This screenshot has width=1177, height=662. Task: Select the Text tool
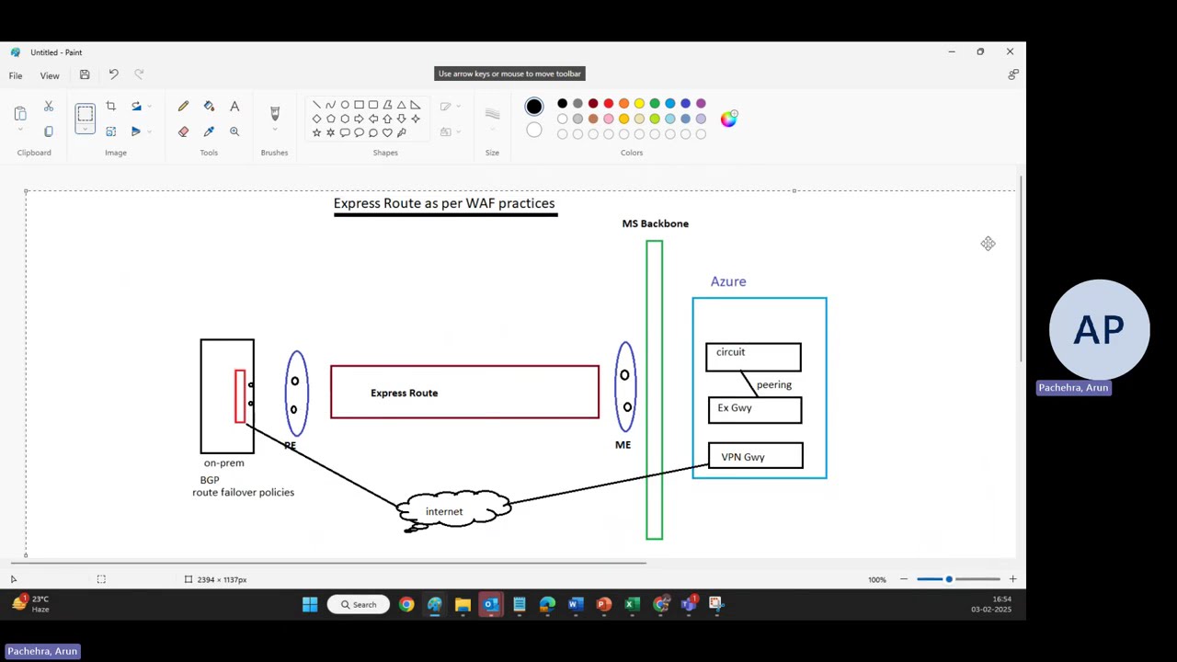[x=234, y=107]
